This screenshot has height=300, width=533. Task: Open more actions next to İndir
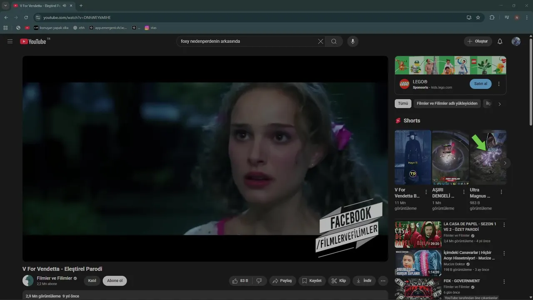click(383, 281)
